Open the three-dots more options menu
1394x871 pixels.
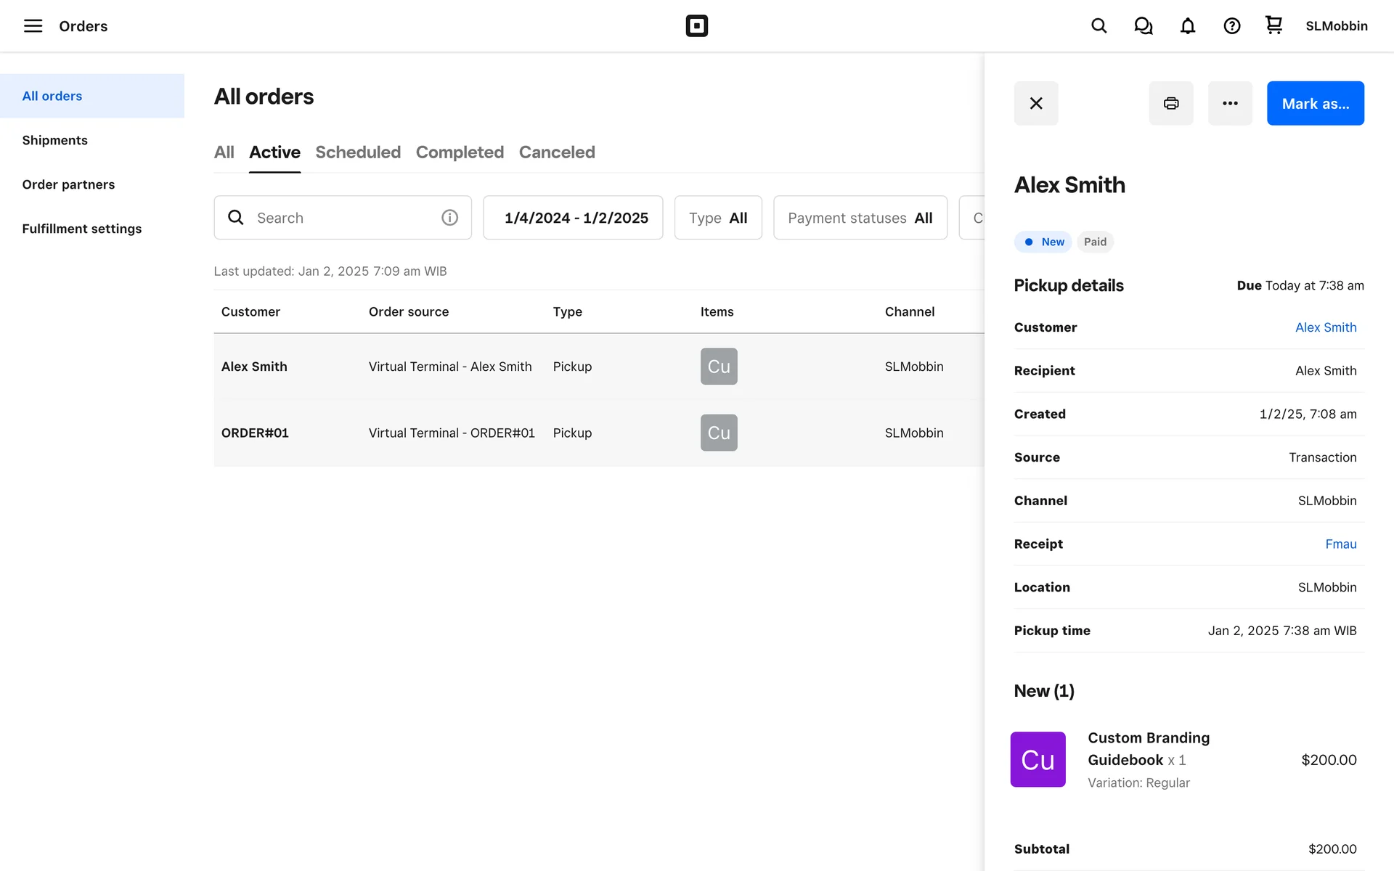point(1229,103)
